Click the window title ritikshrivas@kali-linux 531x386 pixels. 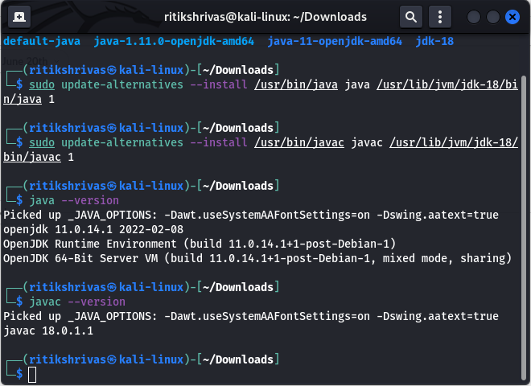(265, 17)
